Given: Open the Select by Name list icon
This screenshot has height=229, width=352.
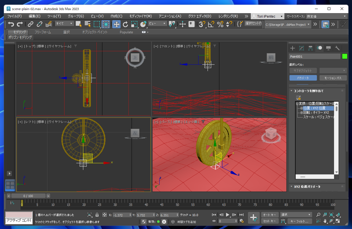Looking at the screenshot, I should tap(88, 24).
